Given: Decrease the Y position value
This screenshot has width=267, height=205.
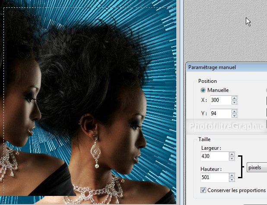Looking at the screenshot, I should [234, 116].
